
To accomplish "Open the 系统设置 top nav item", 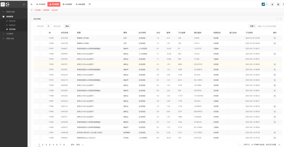I will pos(80,4).
